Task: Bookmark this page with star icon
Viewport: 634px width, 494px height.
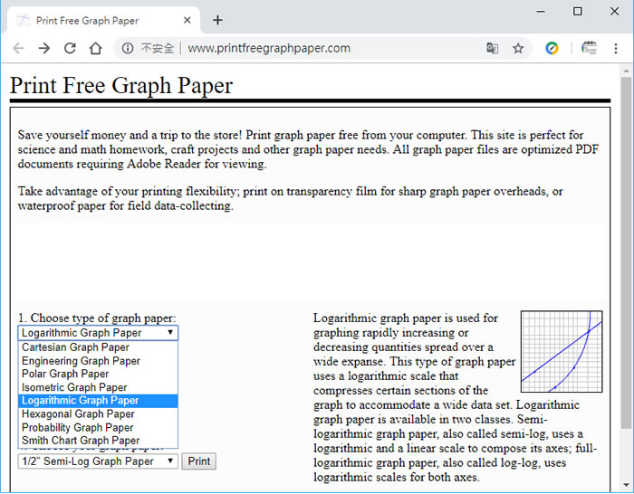Action: 518,49
